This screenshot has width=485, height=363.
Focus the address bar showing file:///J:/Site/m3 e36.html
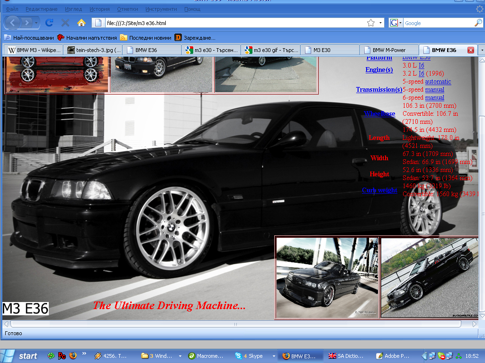pyautogui.click(x=235, y=23)
